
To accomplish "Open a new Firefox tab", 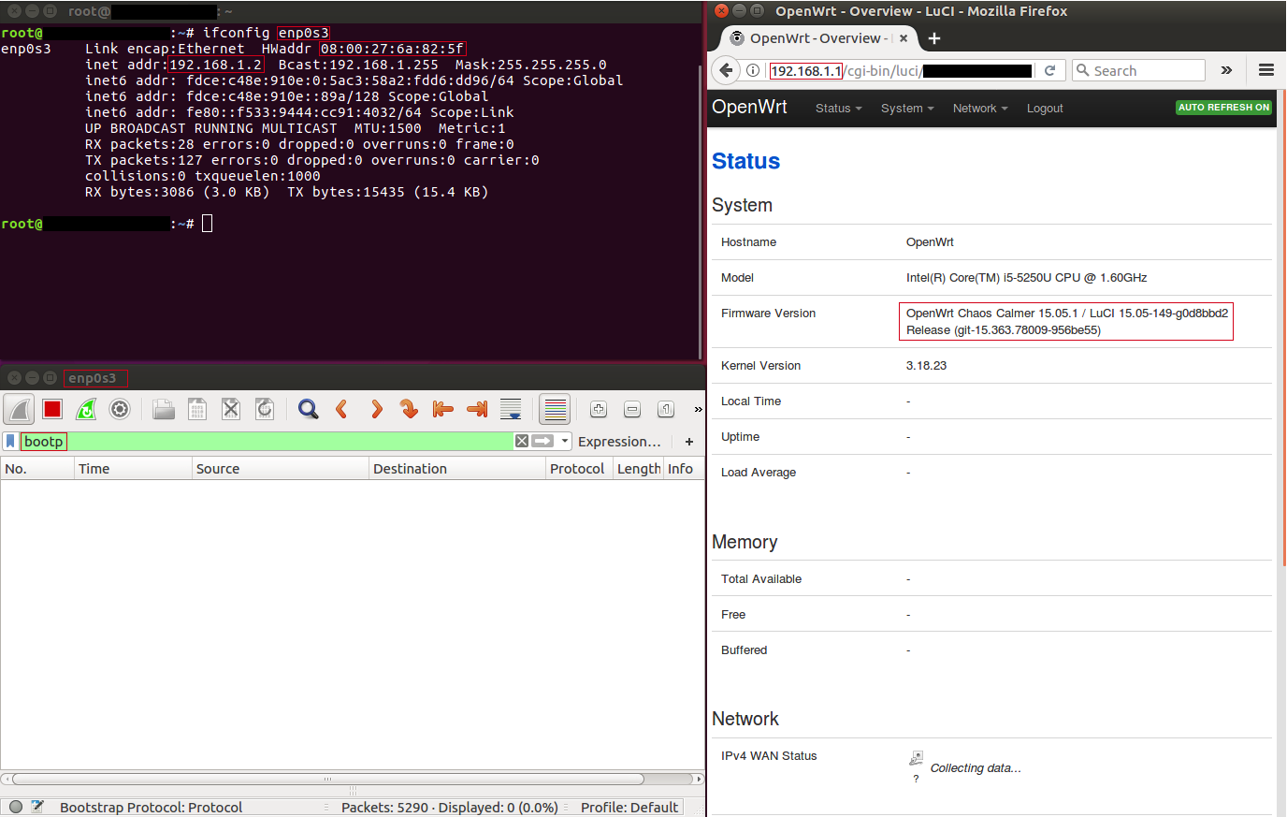I will [934, 38].
